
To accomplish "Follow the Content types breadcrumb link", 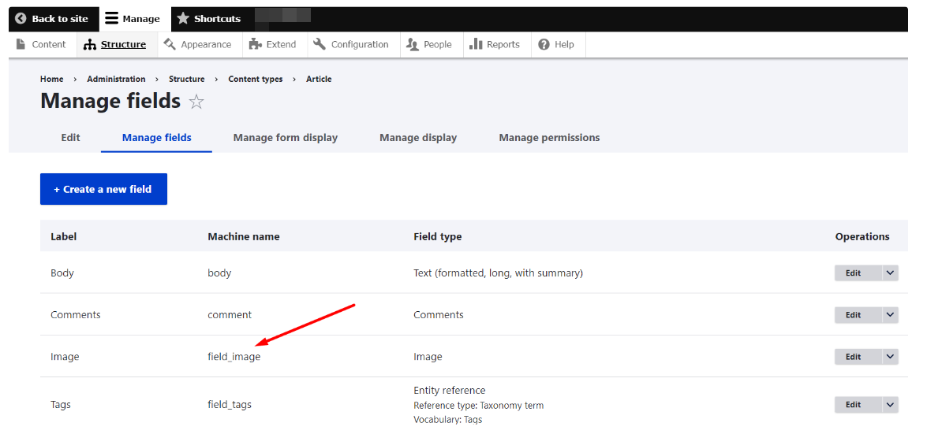I will 255,80.
